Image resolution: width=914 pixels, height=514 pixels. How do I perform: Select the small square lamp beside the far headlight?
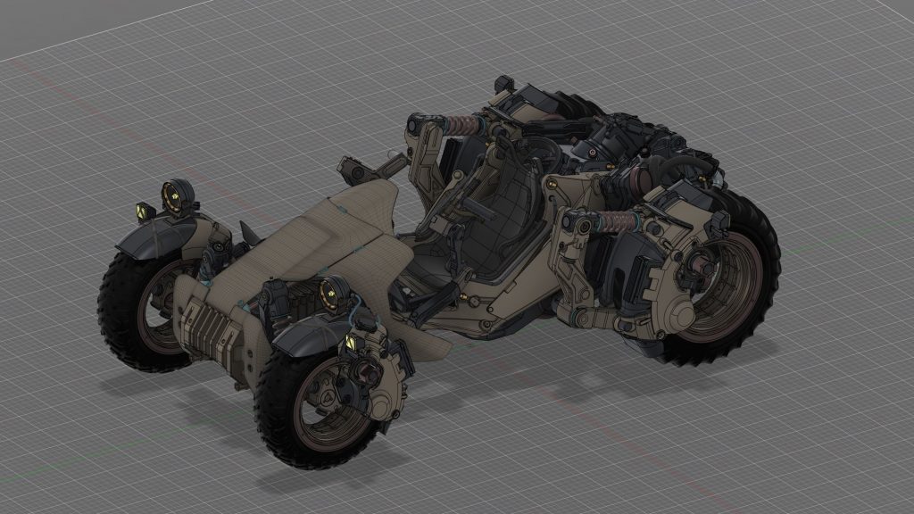click(x=144, y=211)
